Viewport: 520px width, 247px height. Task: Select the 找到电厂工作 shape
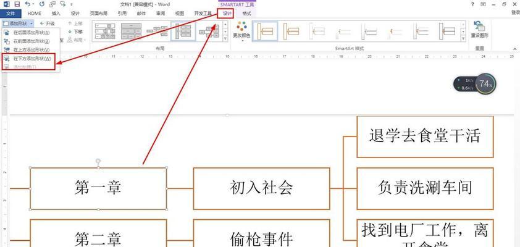[425, 233]
